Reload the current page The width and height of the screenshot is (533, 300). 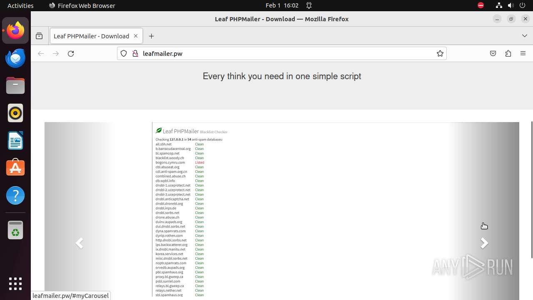pos(71,53)
